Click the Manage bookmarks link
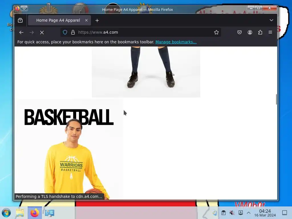292x219 pixels. pyautogui.click(x=176, y=42)
